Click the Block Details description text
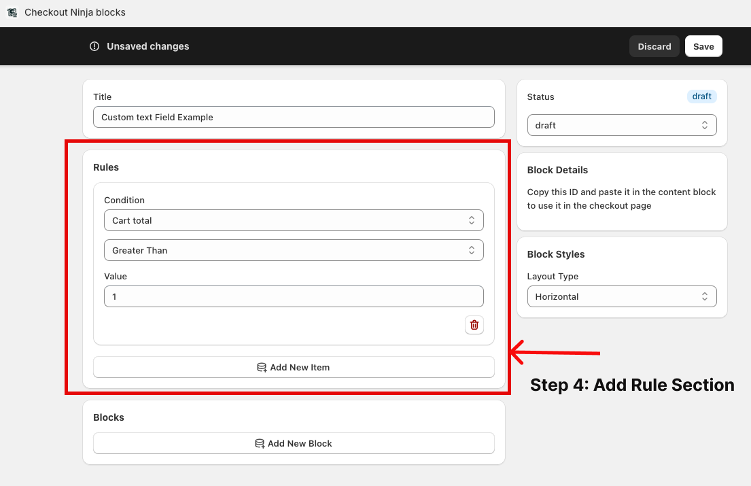 pos(621,198)
